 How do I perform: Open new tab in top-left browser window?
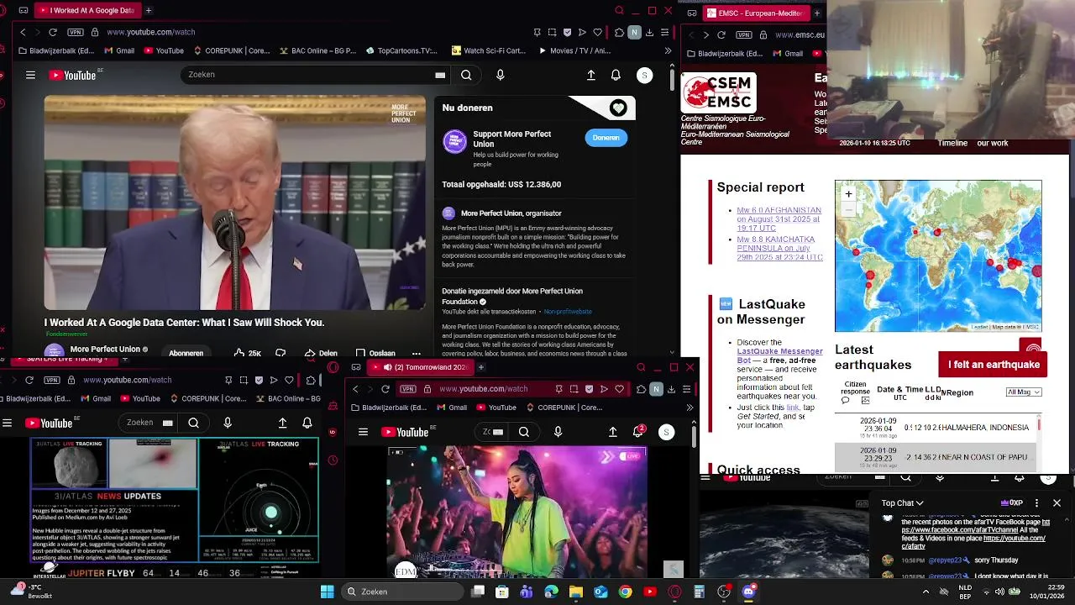coord(148,10)
